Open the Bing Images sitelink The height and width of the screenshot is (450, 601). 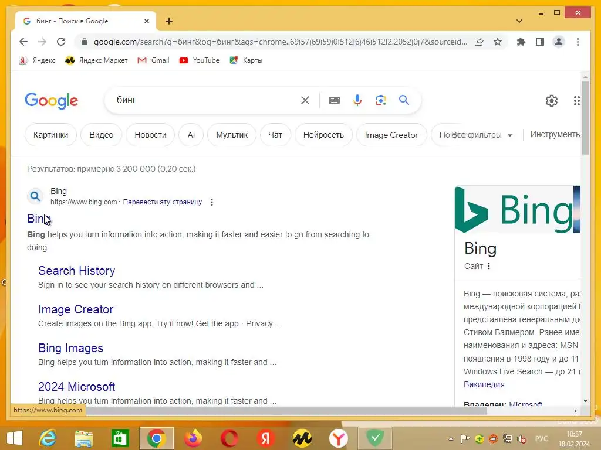71,348
